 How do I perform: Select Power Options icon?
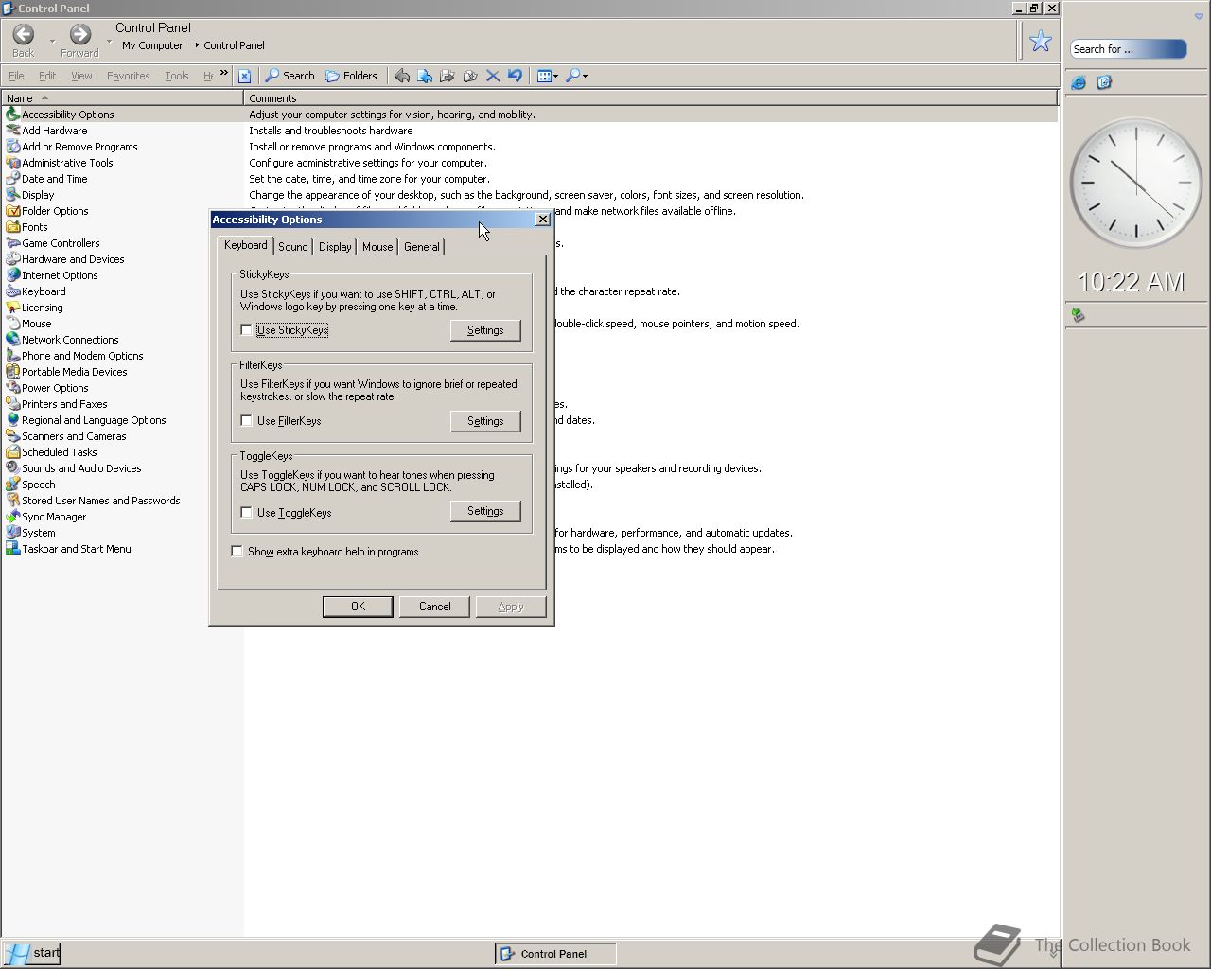(13, 388)
